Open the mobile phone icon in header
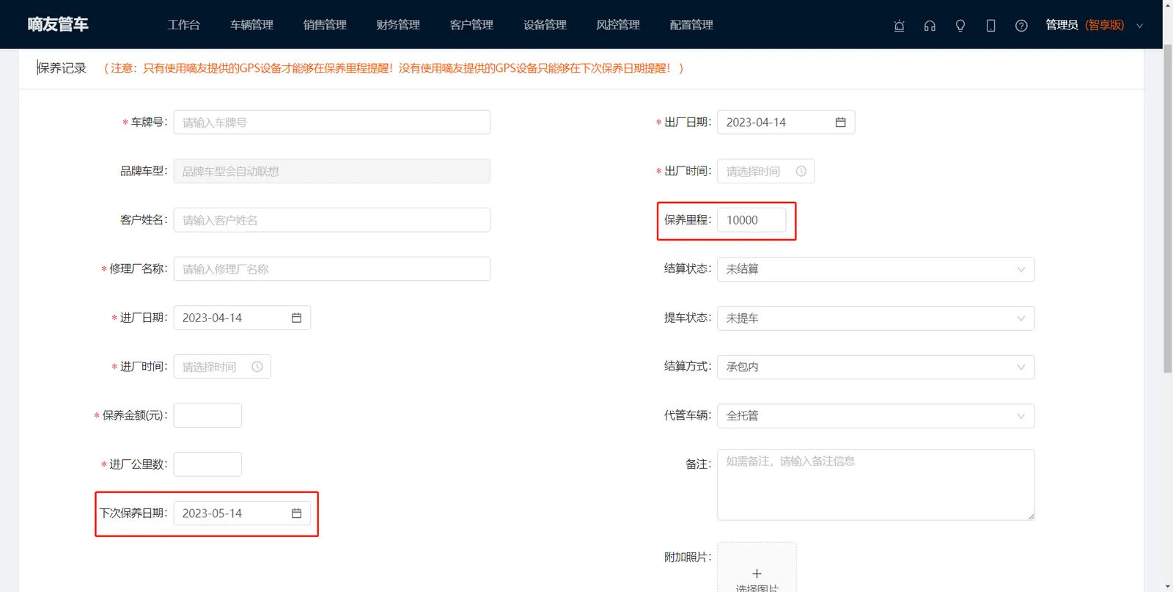Screen dimensions: 1173x592 coord(990,26)
